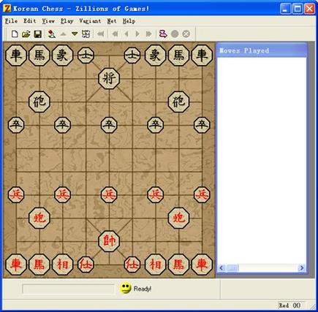This screenshot has width=318, height=312.
Task: Select the center black soldier 卒
Action: [109, 125]
